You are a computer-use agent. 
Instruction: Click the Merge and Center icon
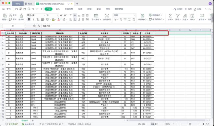(x=96, y=16)
